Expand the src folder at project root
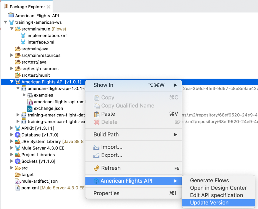This screenshot has height=209, width=258. click(x=12, y=168)
